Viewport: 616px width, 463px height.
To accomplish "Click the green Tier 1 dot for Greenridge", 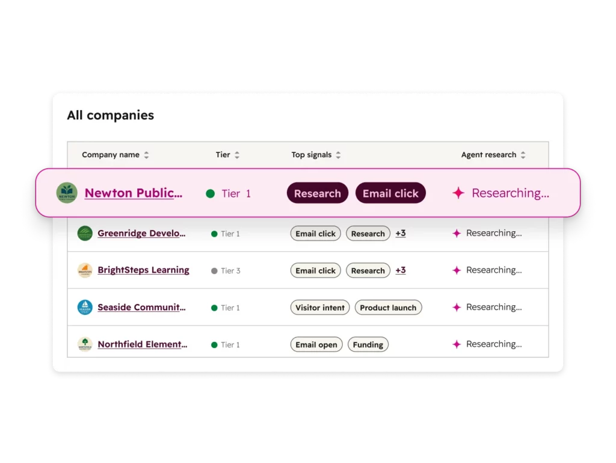I will (x=214, y=234).
